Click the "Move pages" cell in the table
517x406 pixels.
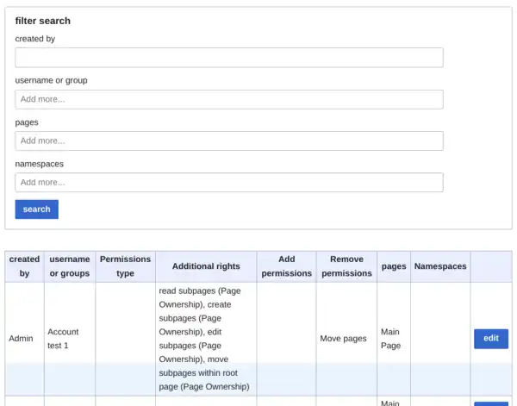pos(343,339)
